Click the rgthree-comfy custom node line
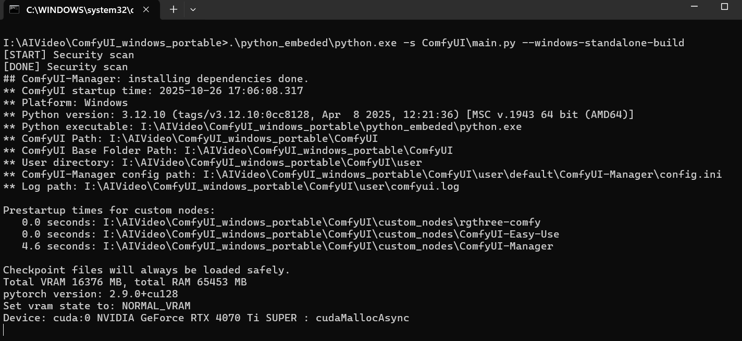This screenshot has height=341, width=742. (281, 222)
